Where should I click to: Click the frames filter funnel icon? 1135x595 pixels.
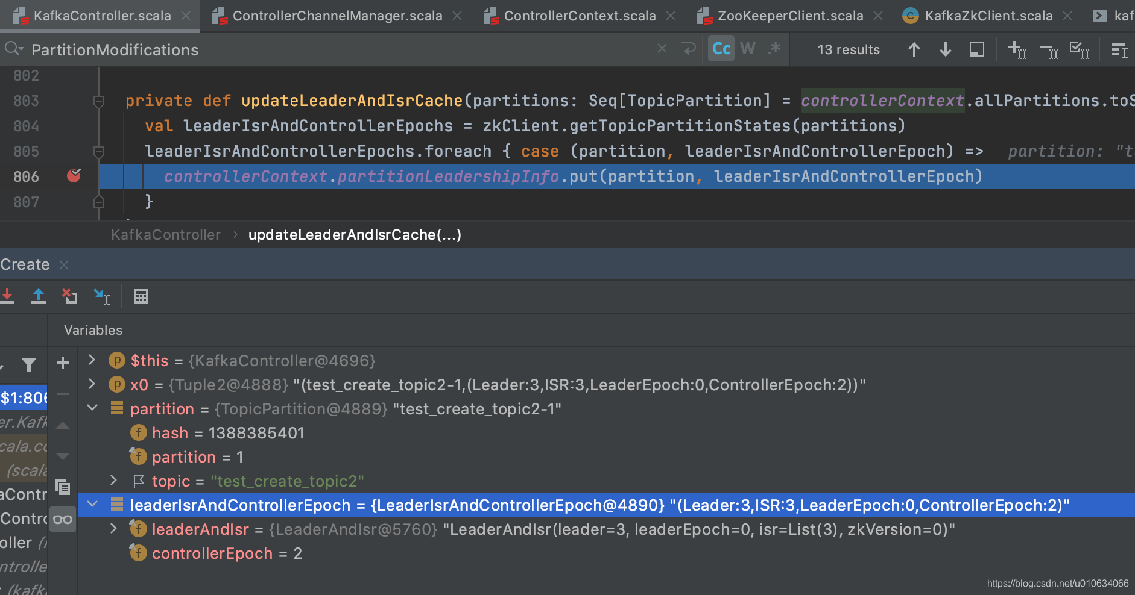coord(28,364)
